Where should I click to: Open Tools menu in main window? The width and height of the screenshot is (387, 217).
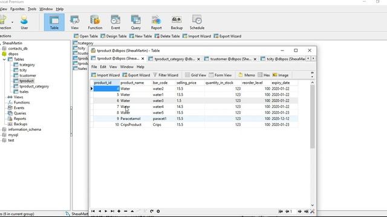[x=32, y=9]
